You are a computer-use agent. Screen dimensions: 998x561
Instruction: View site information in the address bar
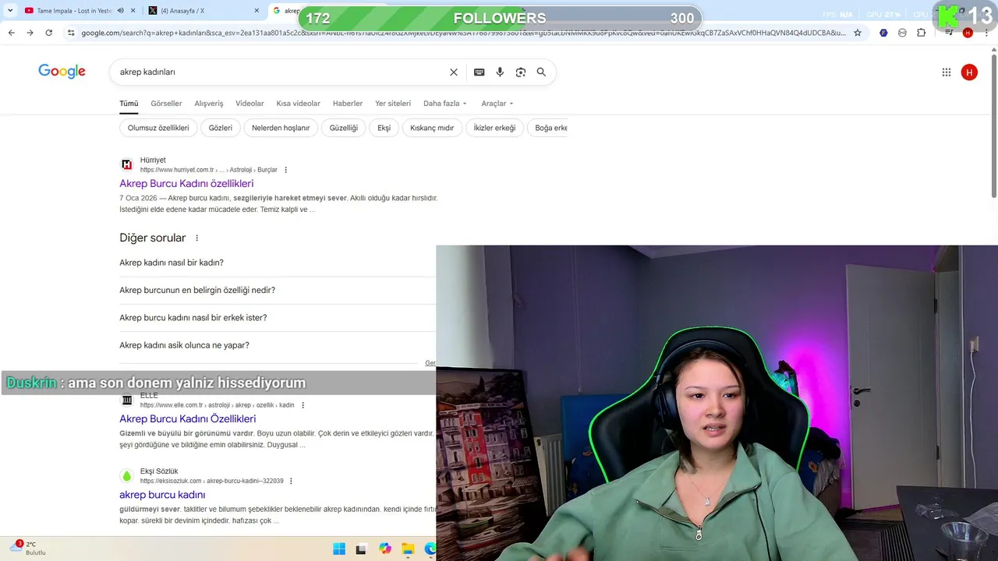71,33
